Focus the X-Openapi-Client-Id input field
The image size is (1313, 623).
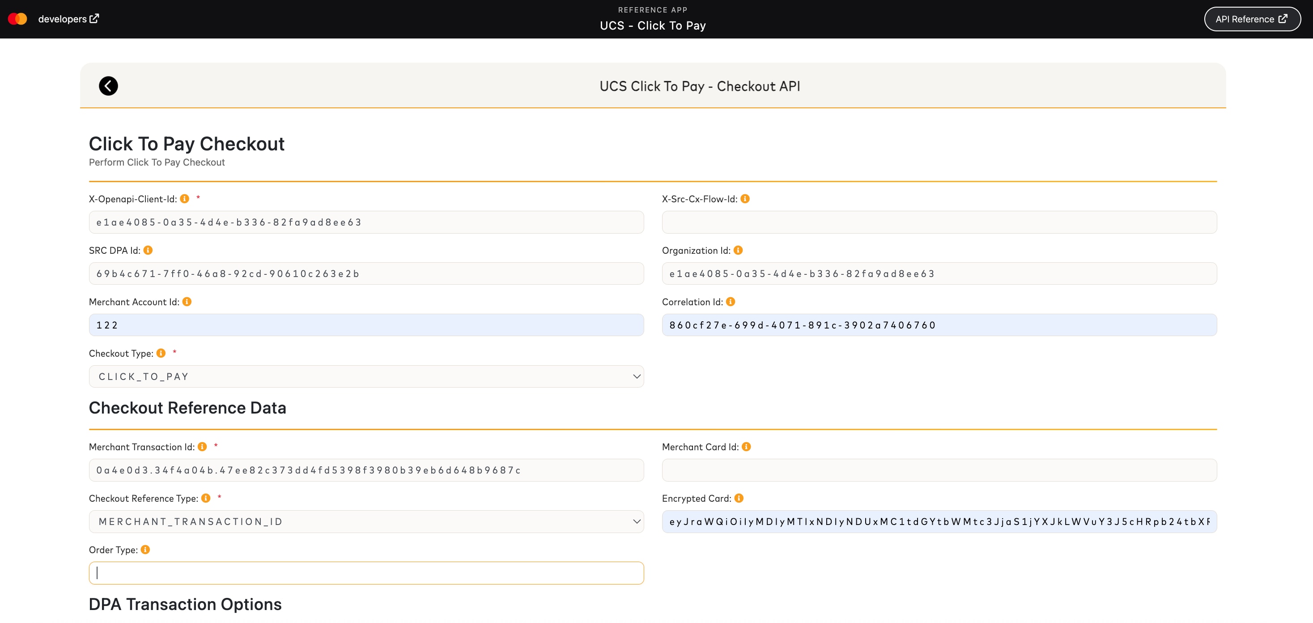[x=366, y=222]
